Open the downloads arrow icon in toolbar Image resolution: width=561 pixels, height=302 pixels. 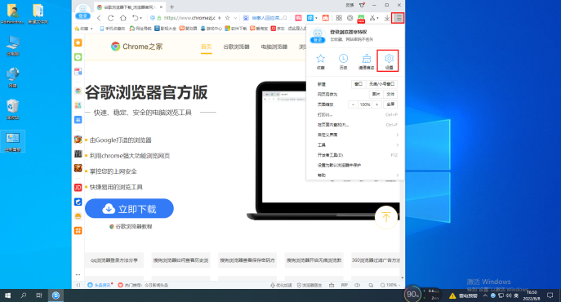tap(387, 18)
